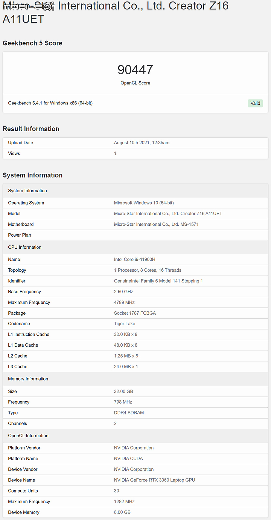
Task: Click the OpenCL Score label
Action: 135,83
